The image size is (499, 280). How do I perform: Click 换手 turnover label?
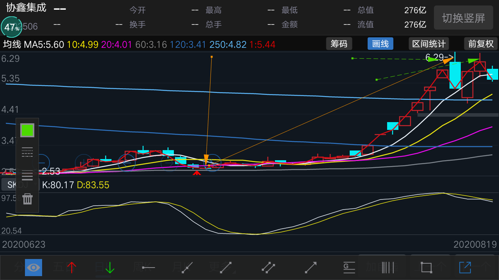[138, 24]
